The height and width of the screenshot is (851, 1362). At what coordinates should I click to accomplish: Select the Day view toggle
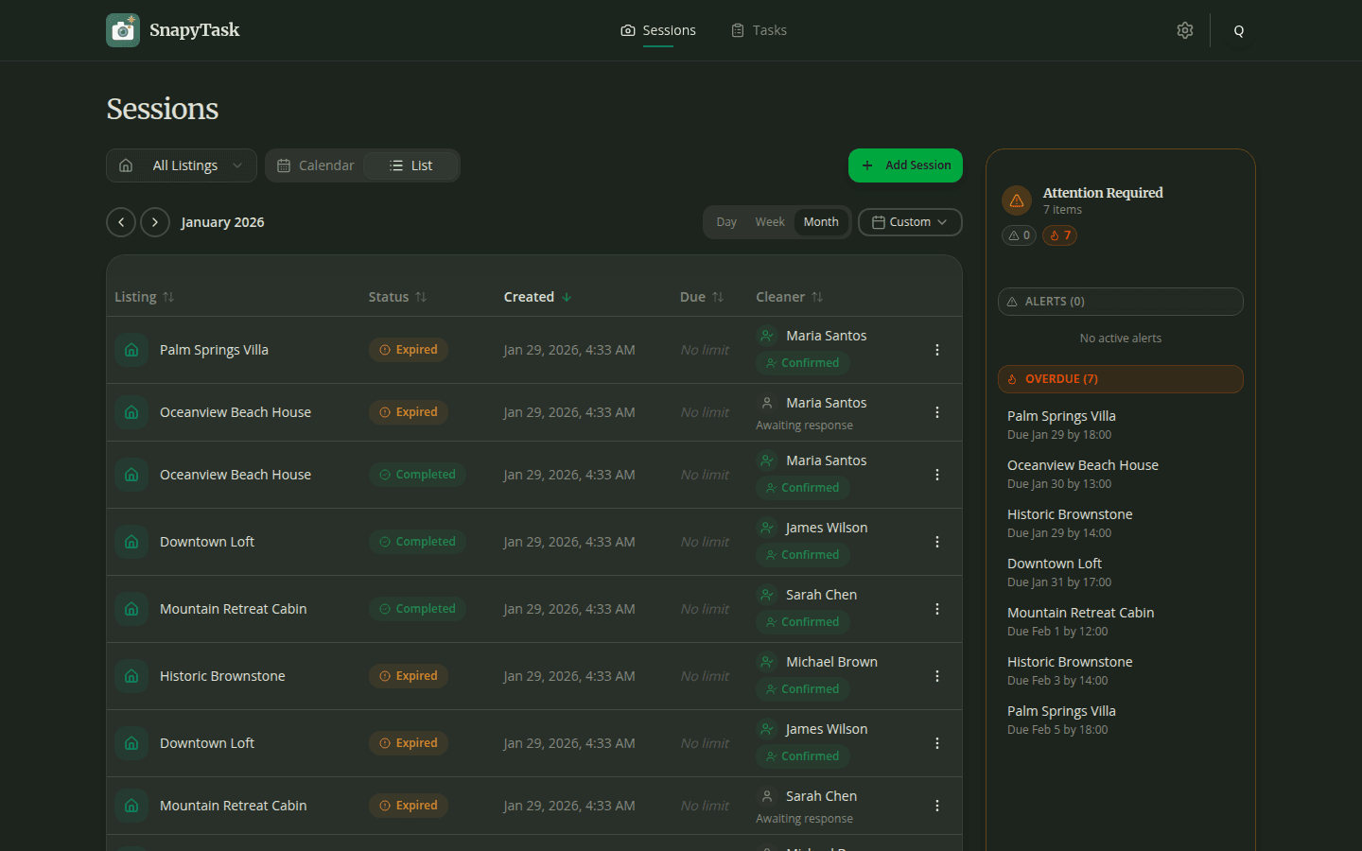coord(726,221)
